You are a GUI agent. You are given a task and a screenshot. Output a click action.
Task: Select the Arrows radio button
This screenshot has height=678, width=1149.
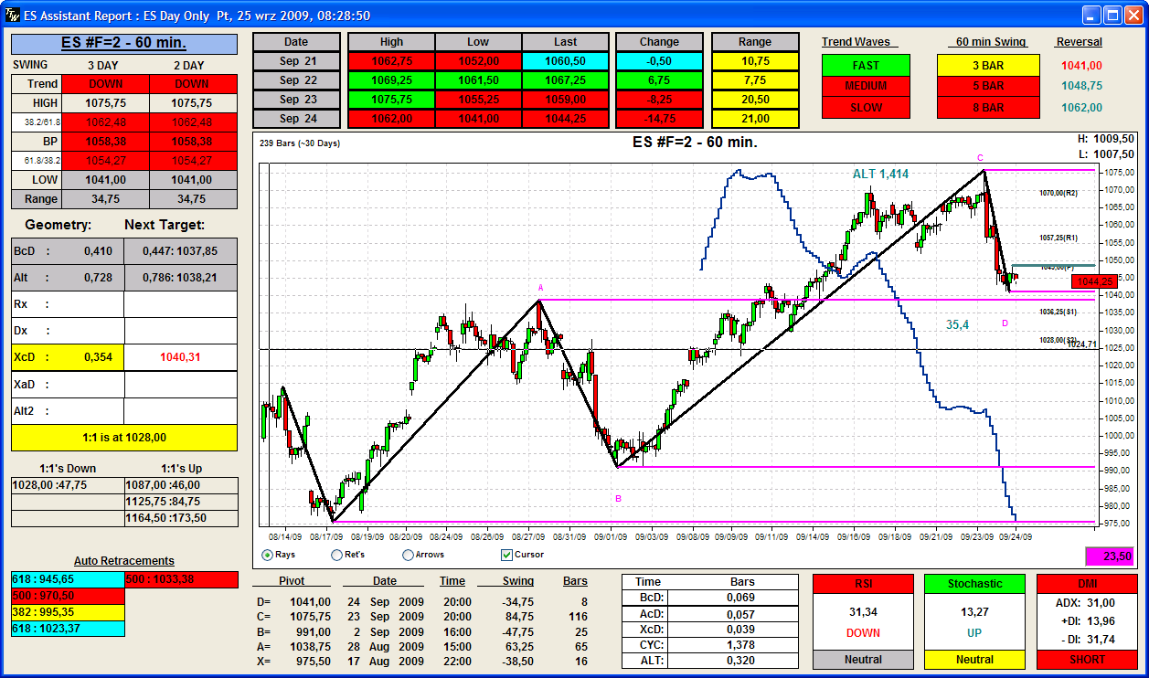tap(409, 555)
